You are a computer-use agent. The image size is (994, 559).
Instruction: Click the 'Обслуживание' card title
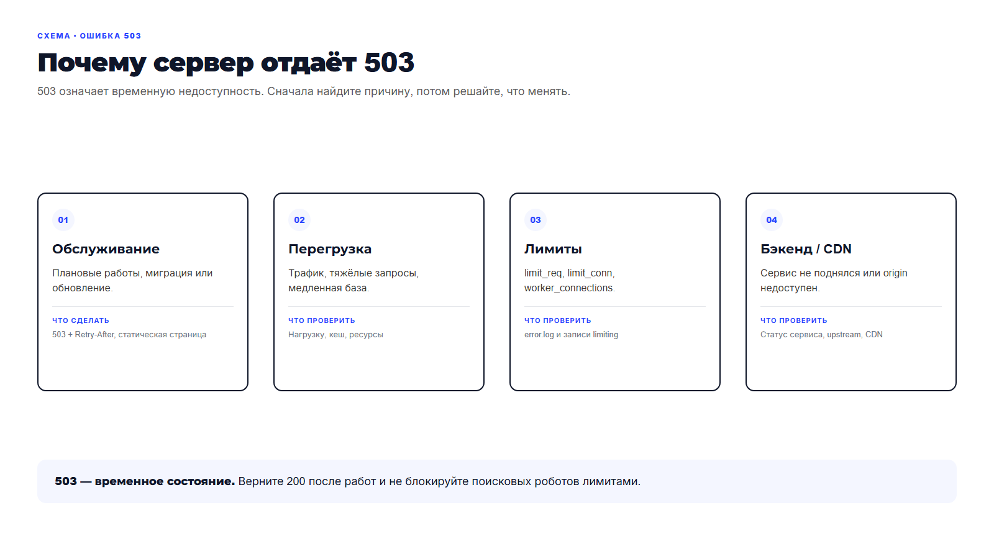click(106, 249)
